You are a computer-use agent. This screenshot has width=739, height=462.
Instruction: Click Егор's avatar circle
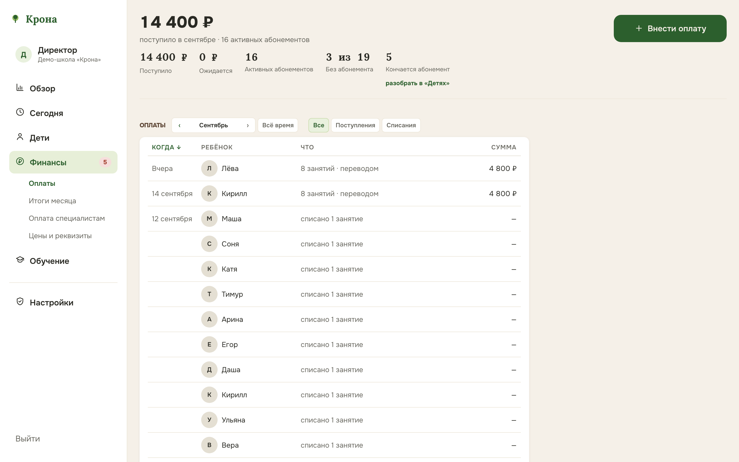(x=209, y=344)
